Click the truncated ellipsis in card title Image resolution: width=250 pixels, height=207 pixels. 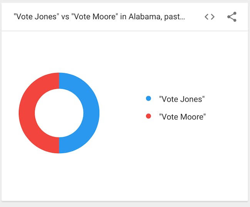[183, 17]
